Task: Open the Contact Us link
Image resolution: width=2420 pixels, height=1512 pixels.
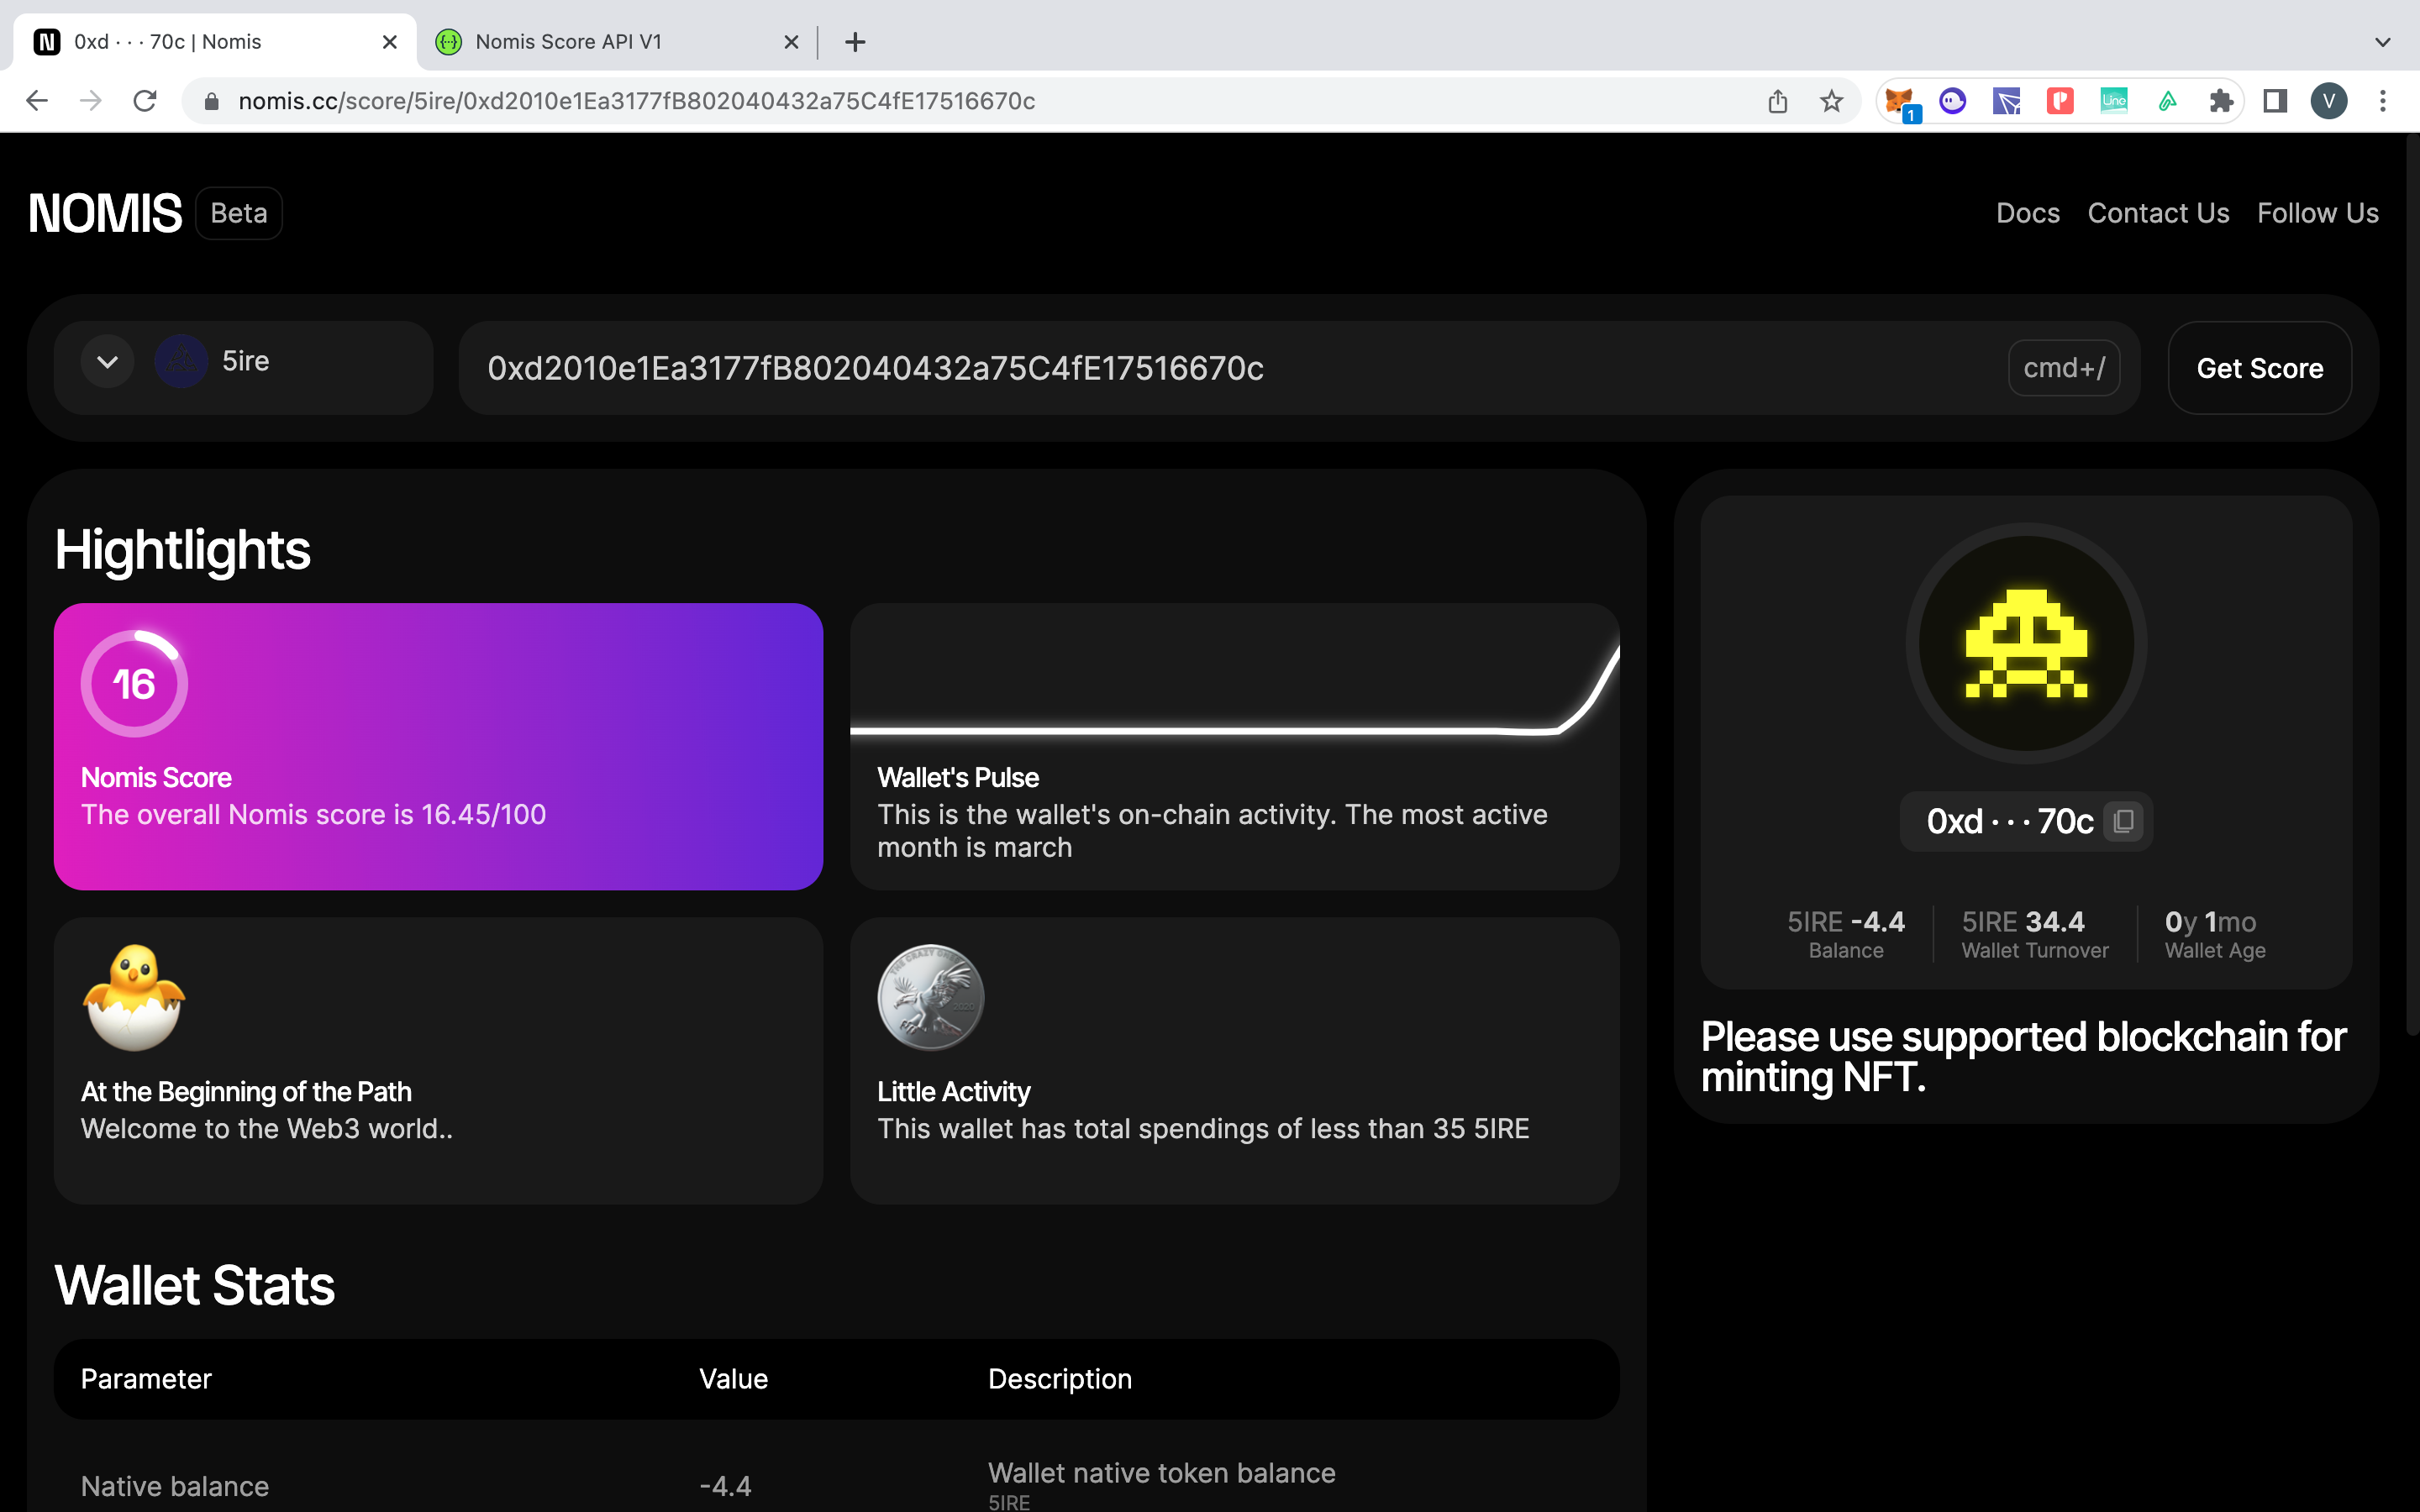Action: tap(2158, 213)
